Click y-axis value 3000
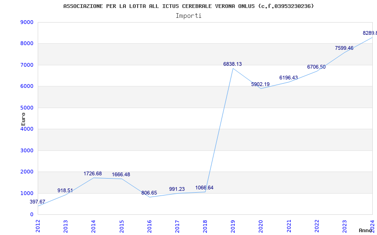 [27, 150]
